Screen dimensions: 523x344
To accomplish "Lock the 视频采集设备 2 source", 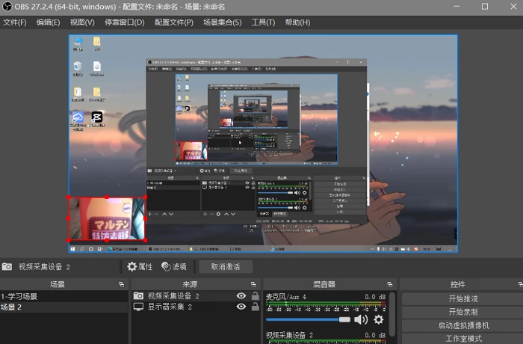I will point(256,295).
